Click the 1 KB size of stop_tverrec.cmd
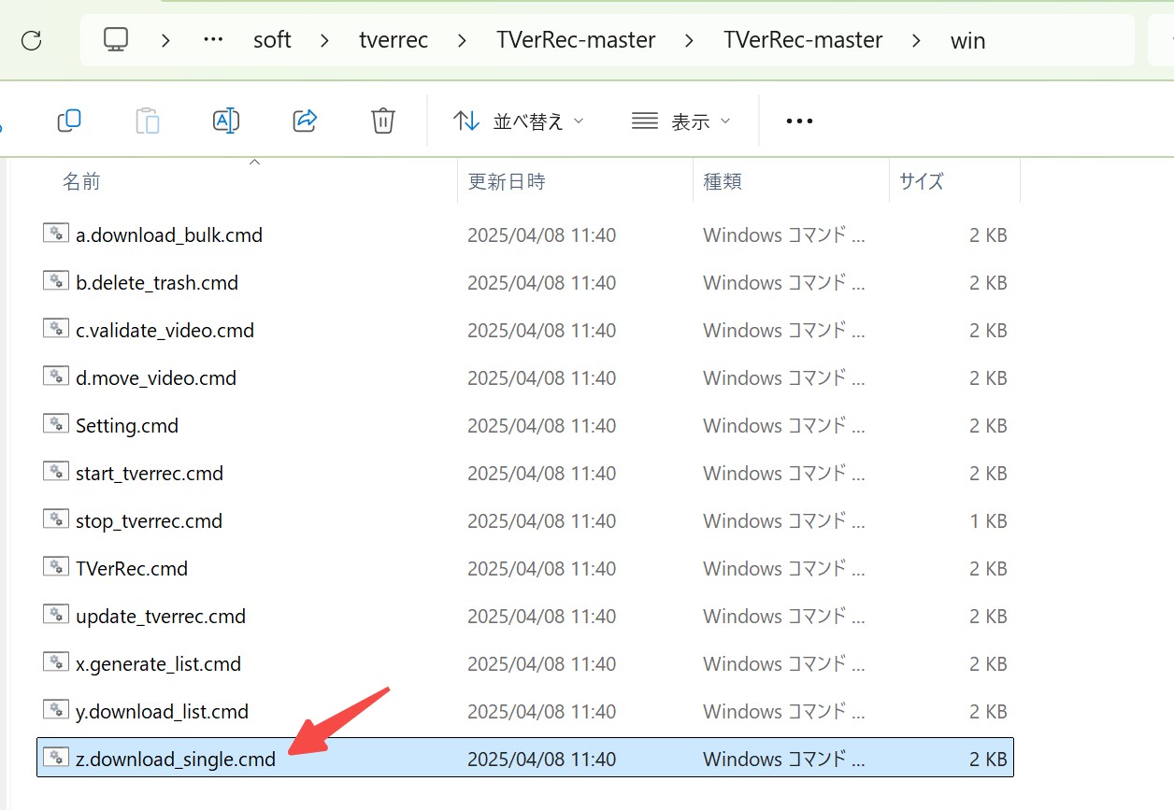Viewport: 1174px width, 810px height. tap(988, 521)
